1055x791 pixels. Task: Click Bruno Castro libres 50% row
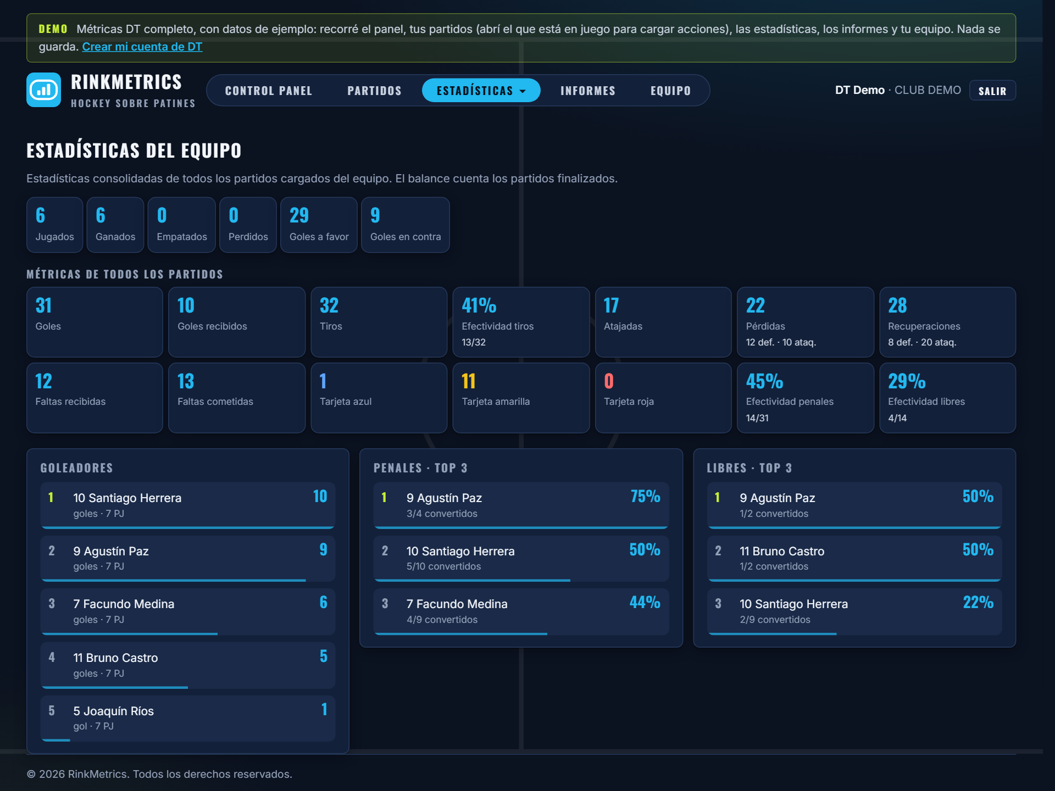854,559
